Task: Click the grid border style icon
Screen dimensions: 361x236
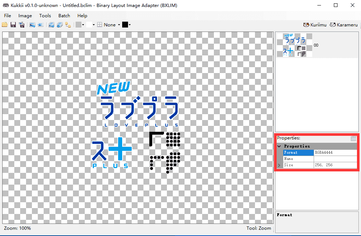Action: click(99, 25)
